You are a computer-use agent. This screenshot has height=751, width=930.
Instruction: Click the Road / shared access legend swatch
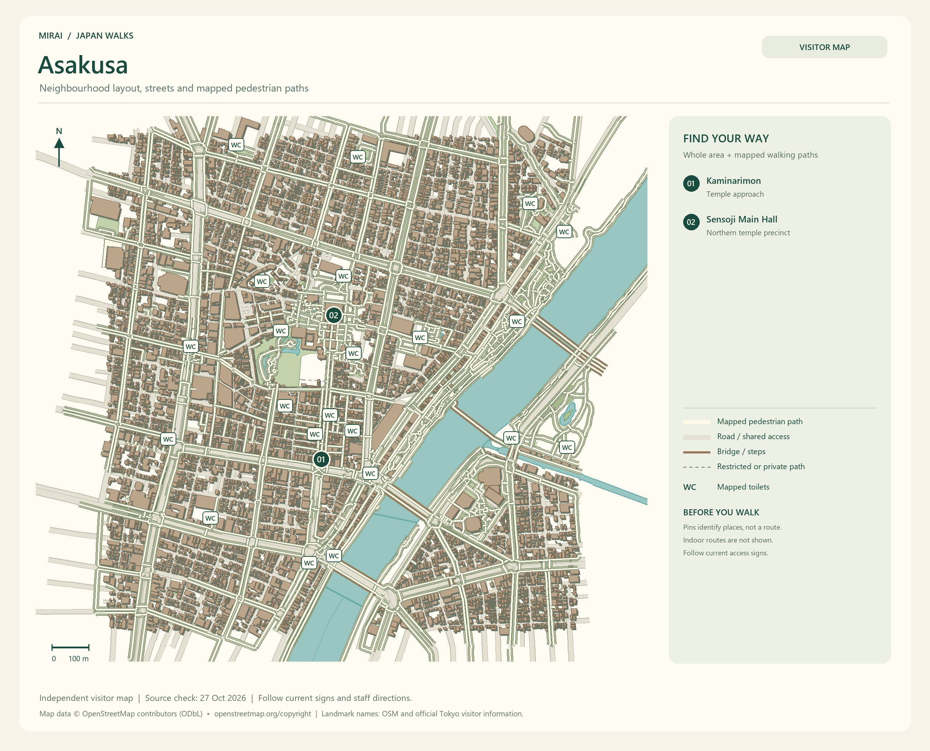pyautogui.click(x=696, y=437)
